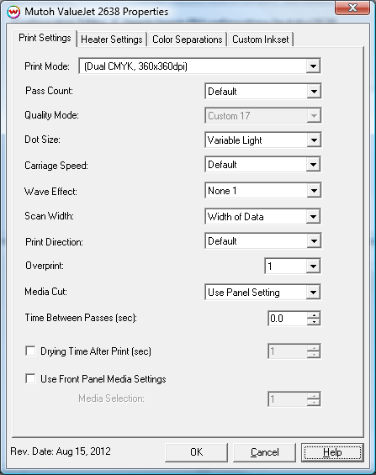Go to the Custom Inkset tab

261,40
